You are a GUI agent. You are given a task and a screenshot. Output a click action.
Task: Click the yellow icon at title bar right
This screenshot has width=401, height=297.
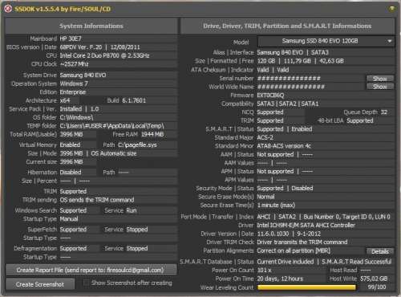point(391,9)
